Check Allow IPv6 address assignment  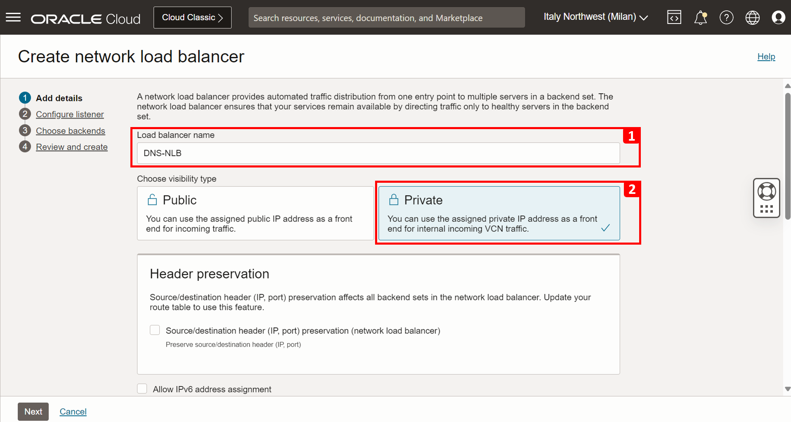point(142,389)
